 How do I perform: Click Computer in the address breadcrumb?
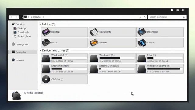tap(36, 17)
